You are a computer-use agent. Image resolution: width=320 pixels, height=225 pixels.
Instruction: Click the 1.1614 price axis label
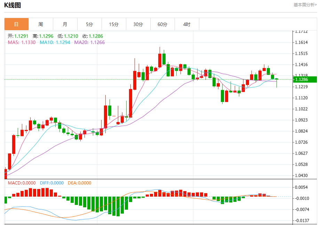(x=301, y=42)
